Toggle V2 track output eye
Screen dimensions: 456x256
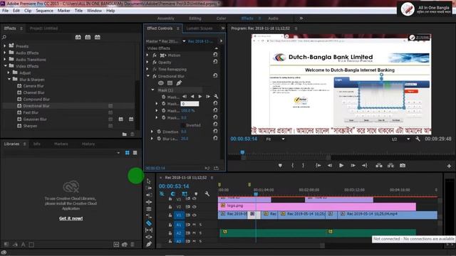195,207
